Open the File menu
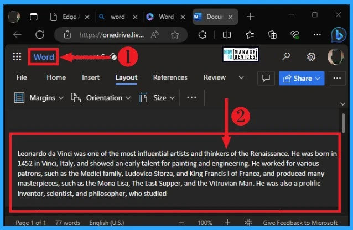The width and height of the screenshot is (353, 230). pos(22,77)
